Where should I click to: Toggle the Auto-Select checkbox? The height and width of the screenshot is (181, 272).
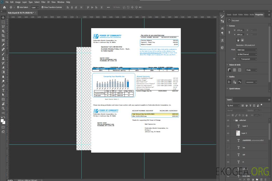coord(18,7)
